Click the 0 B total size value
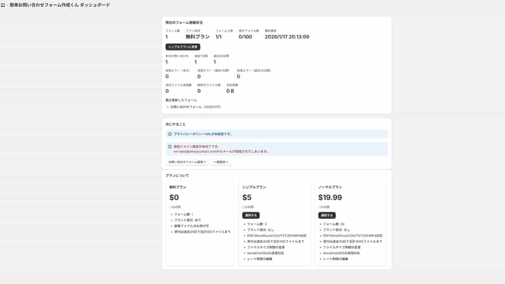The width and height of the screenshot is (505, 284). point(231,91)
